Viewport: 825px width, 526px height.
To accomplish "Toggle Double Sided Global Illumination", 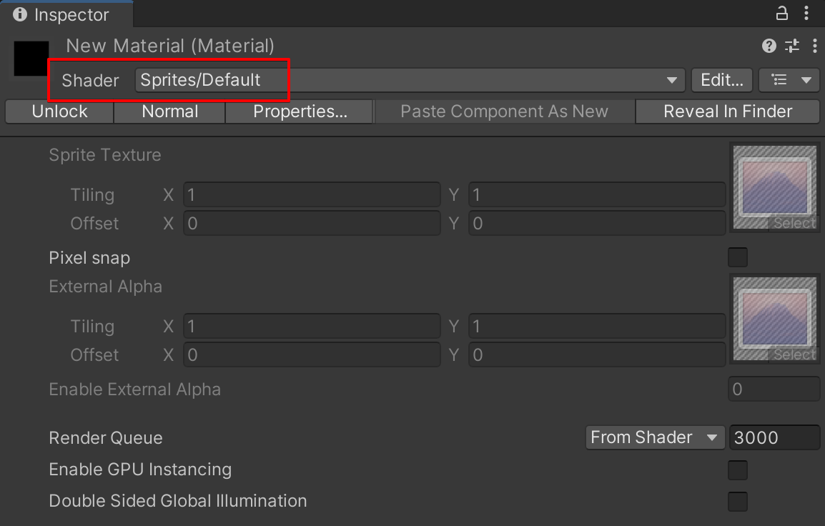I will tap(737, 501).
